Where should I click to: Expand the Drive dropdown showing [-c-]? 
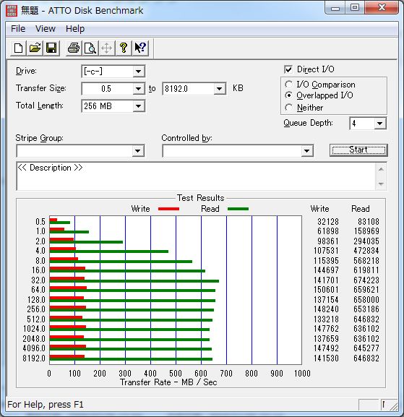138,72
